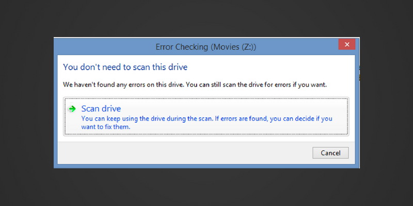Image resolution: width=413 pixels, height=206 pixels.
Task: Click the dark backdrop below the dialog
Action: (x=206, y=187)
